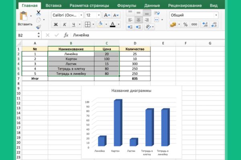
Task: Click the Insert Function fx icon
Action: click(x=66, y=35)
